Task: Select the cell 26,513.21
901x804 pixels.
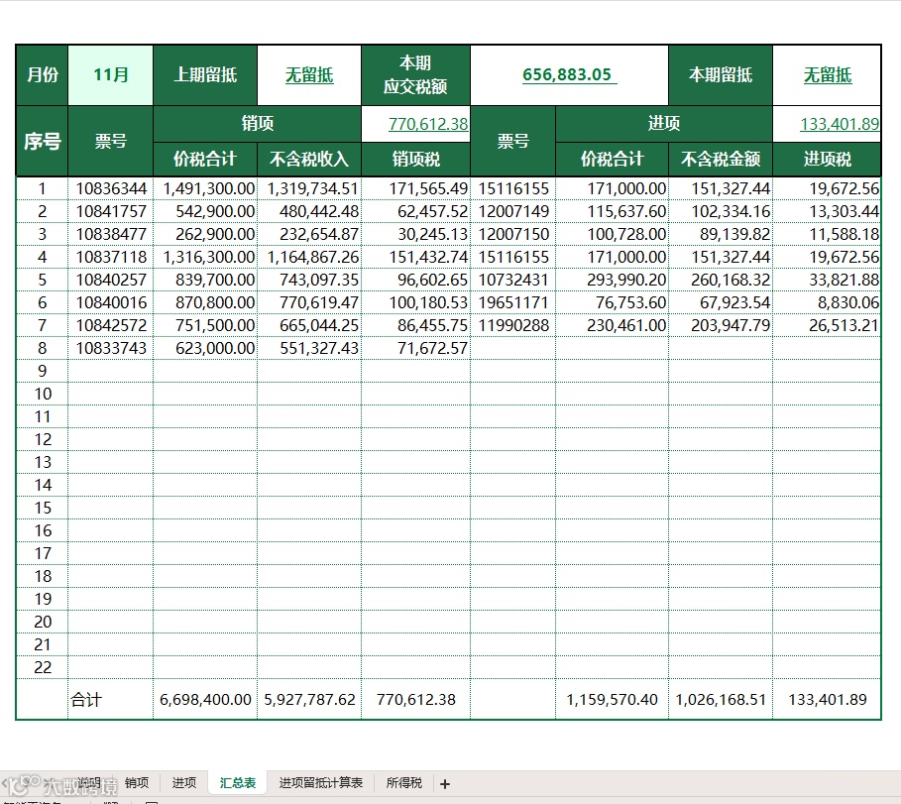Action: pos(827,325)
